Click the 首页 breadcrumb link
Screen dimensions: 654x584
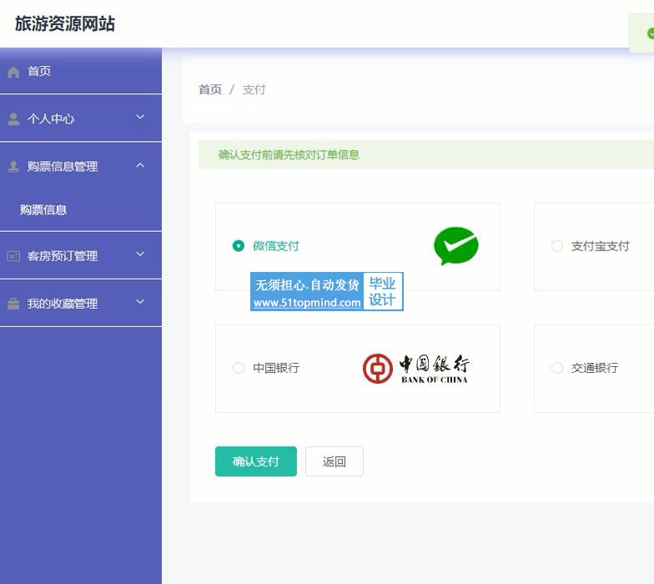(210, 89)
